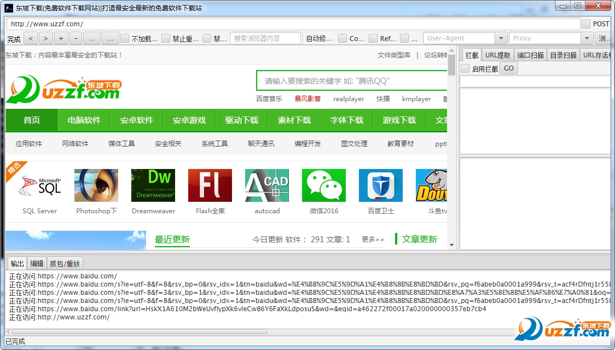This screenshot has width=615, height=350.
Task: Expand the User-Agent dropdown arrow
Action: tap(501, 38)
